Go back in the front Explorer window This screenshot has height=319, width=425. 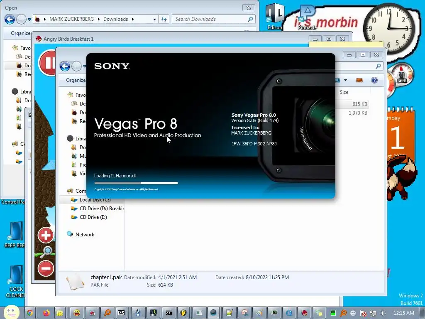tap(65, 66)
